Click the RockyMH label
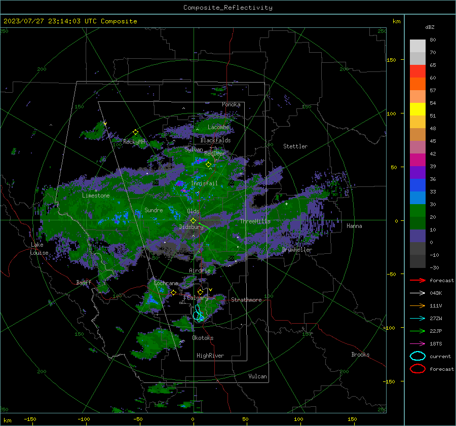Viewport: 456px width, 426px height. pos(134,142)
